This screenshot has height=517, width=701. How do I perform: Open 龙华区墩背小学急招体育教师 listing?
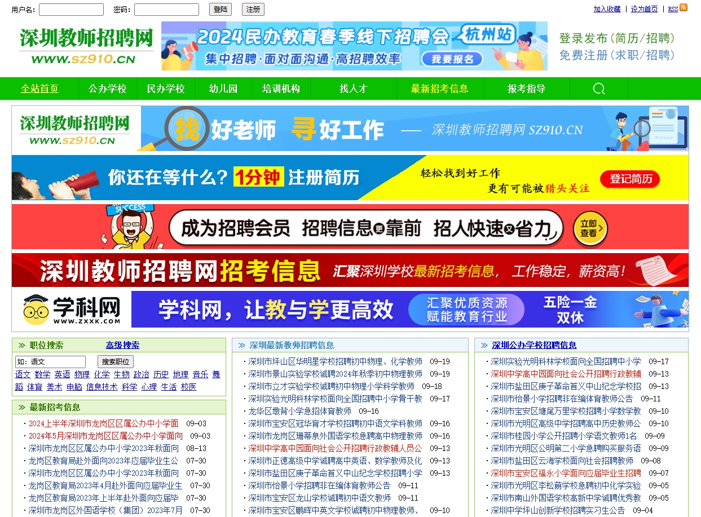(300, 411)
